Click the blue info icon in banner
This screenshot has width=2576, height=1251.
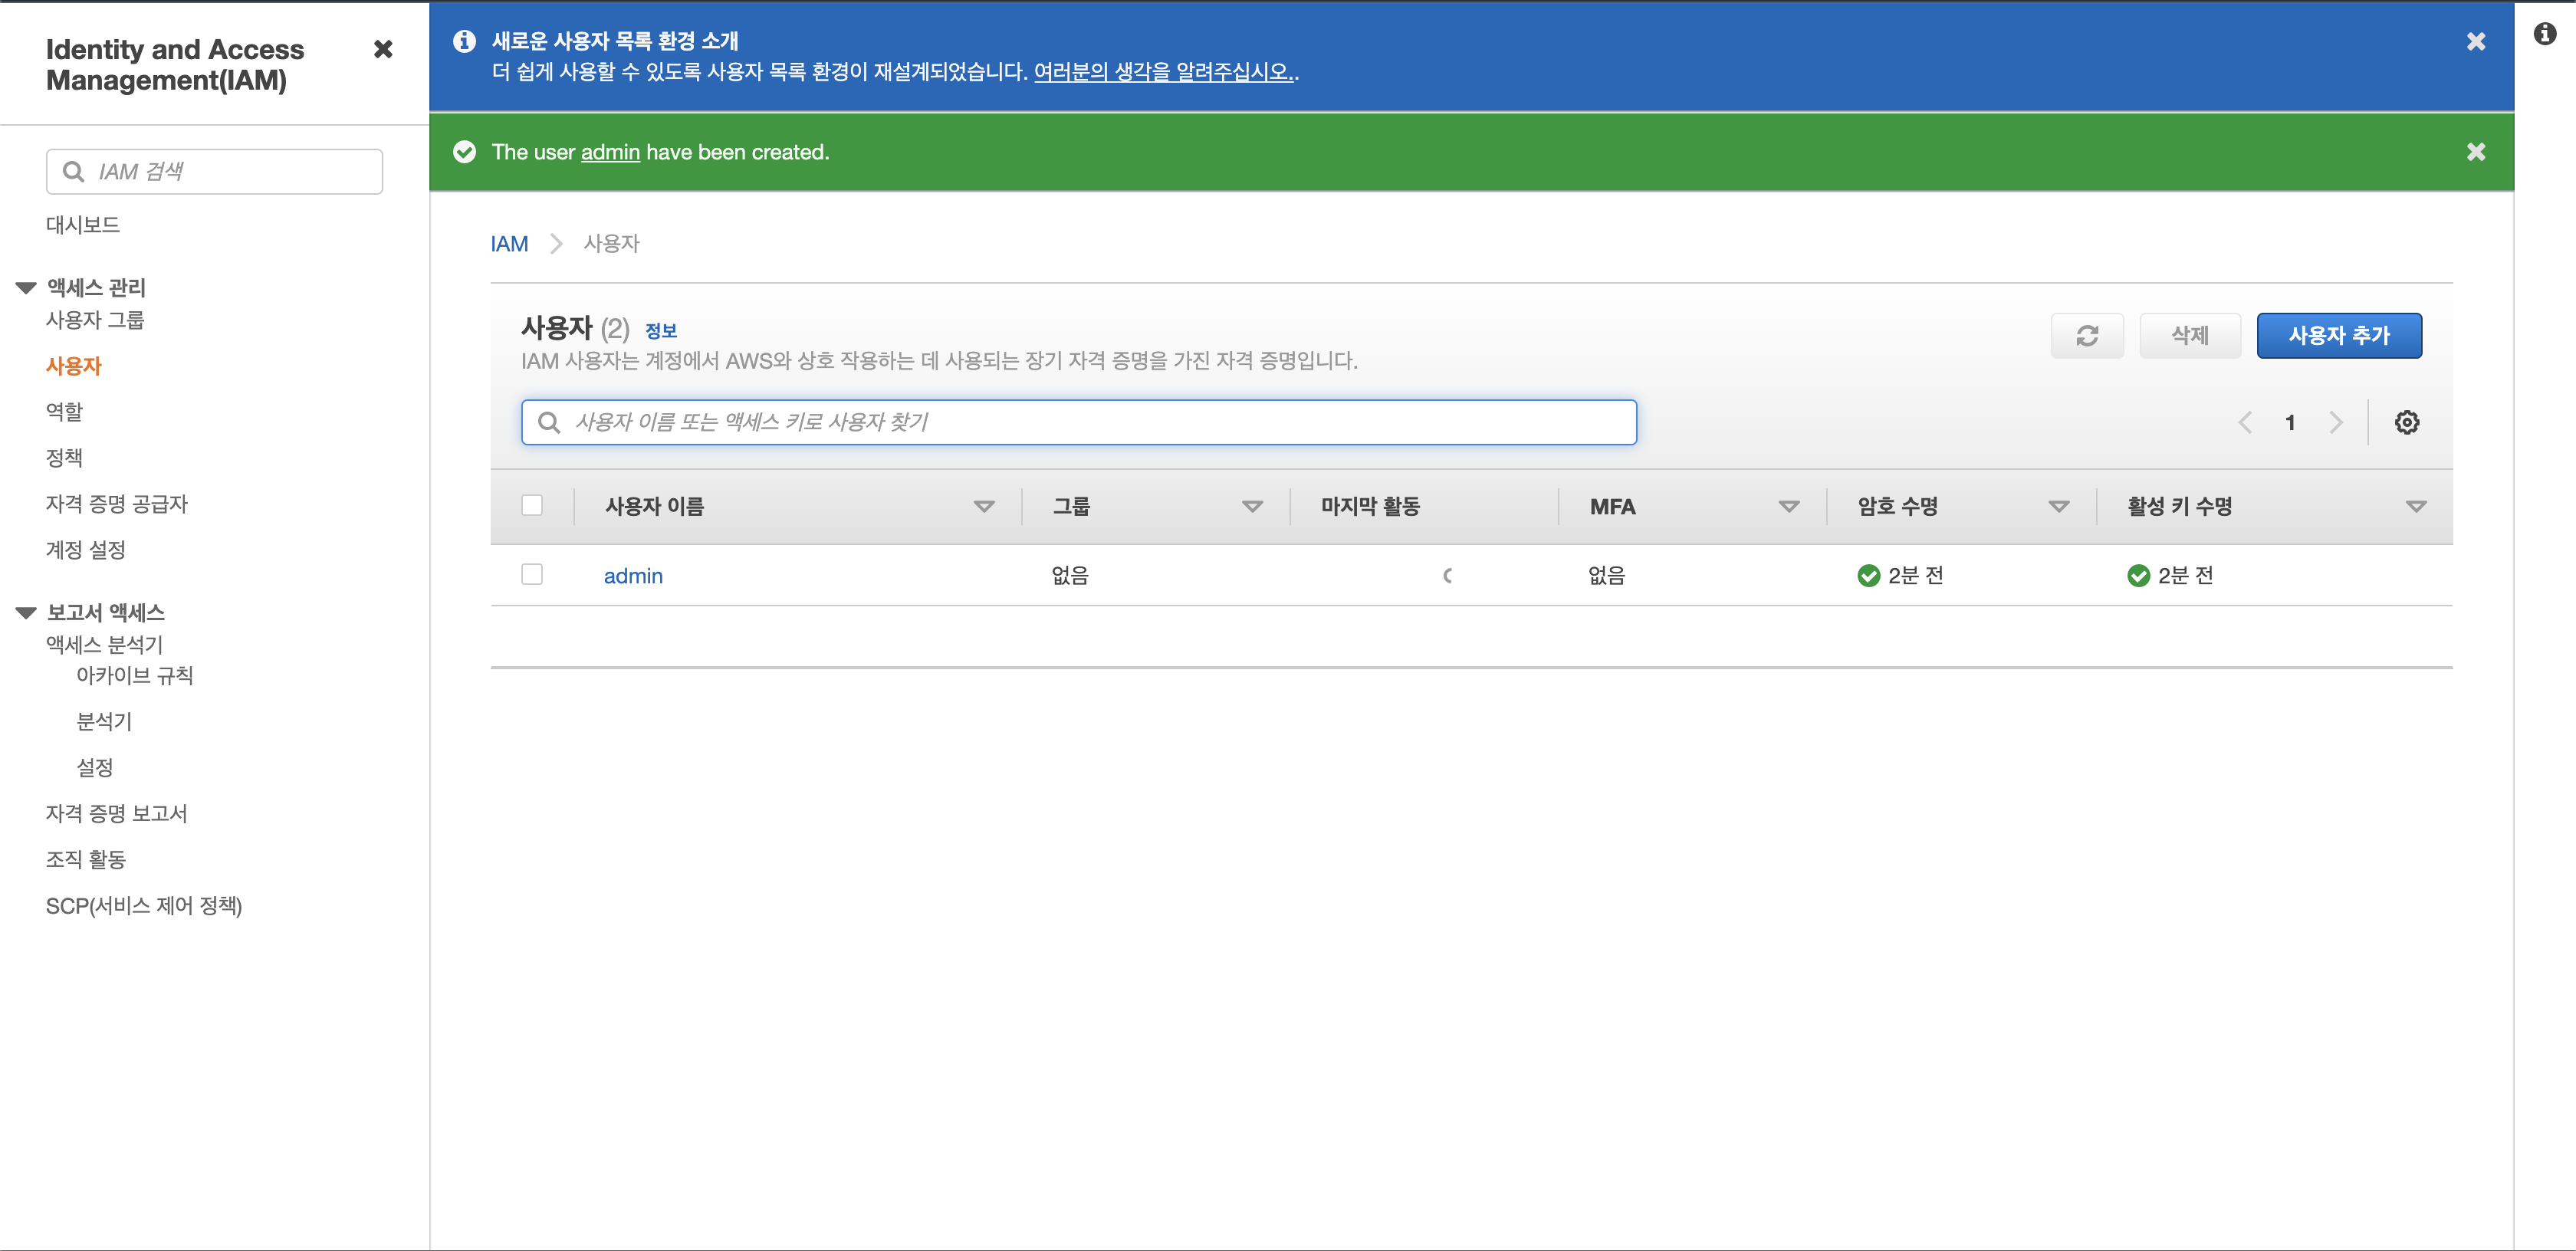pos(464,41)
